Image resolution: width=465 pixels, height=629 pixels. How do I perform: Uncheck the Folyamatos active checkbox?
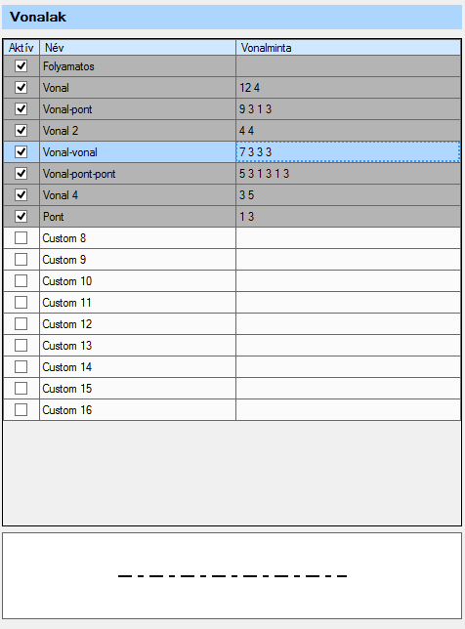coord(21,65)
